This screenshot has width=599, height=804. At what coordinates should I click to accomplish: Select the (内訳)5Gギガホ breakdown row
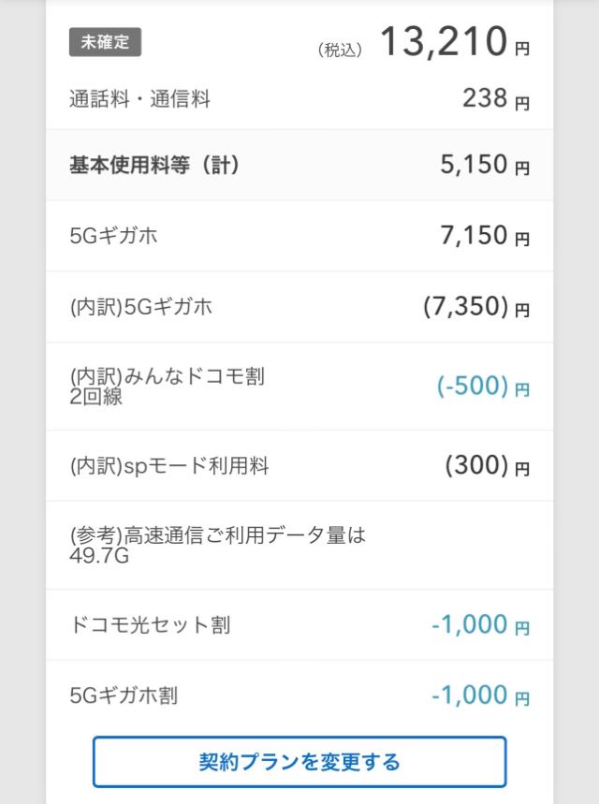pos(299,307)
